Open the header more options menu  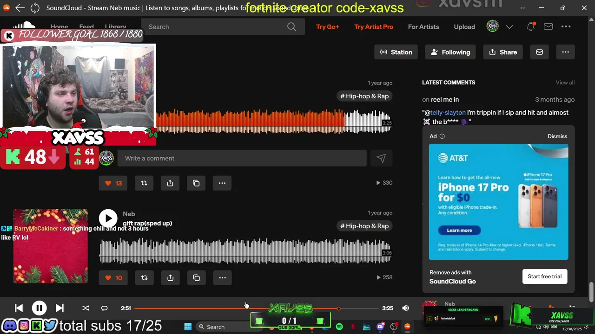(566, 27)
